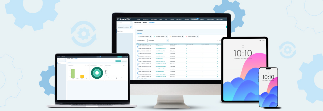
Task: Click the Installed Updates count badge
Action: tap(150, 36)
